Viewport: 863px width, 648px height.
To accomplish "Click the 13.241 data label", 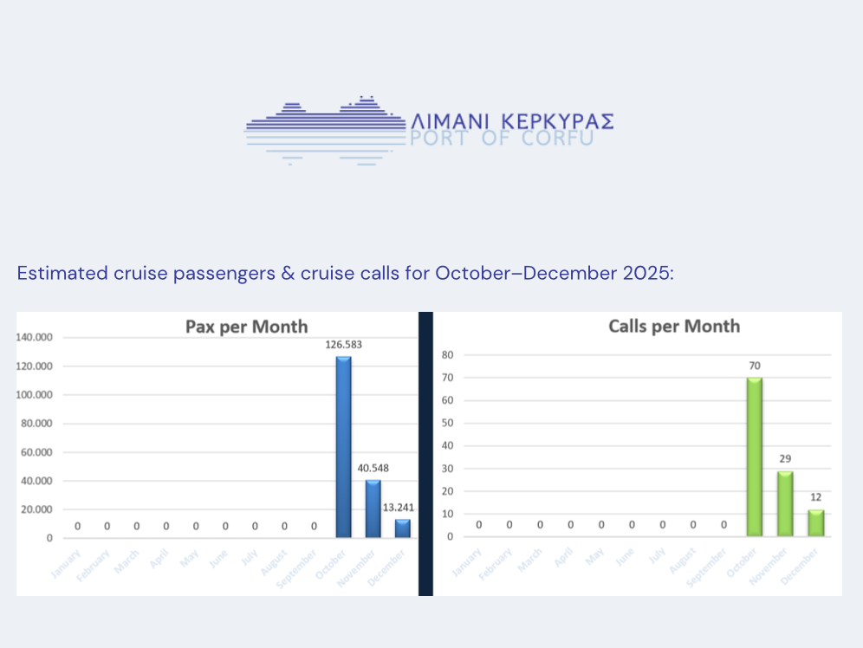I will 398,507.
